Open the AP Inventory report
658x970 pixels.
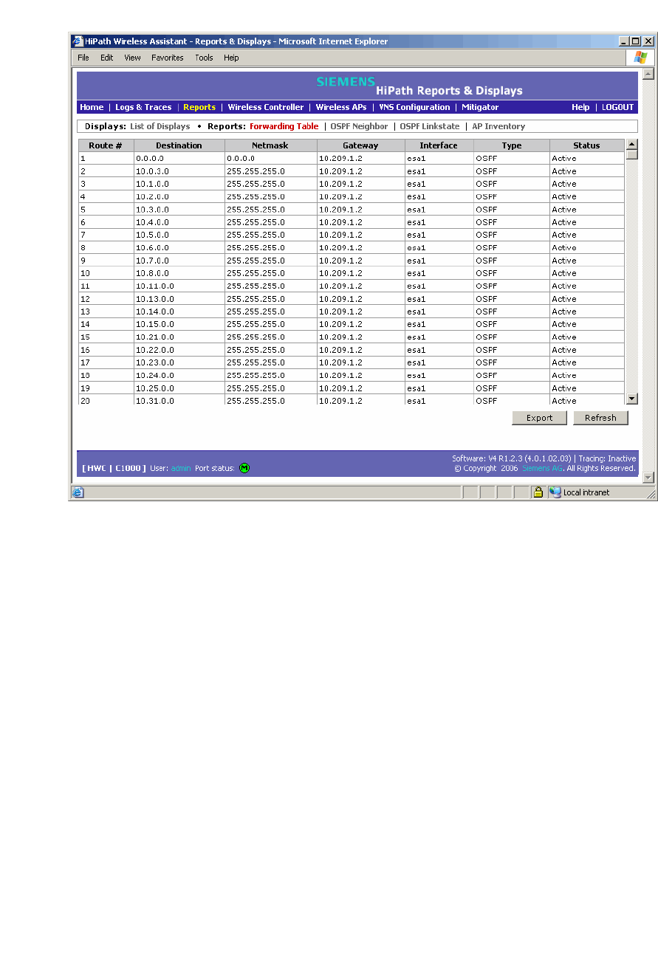point(498,126)
